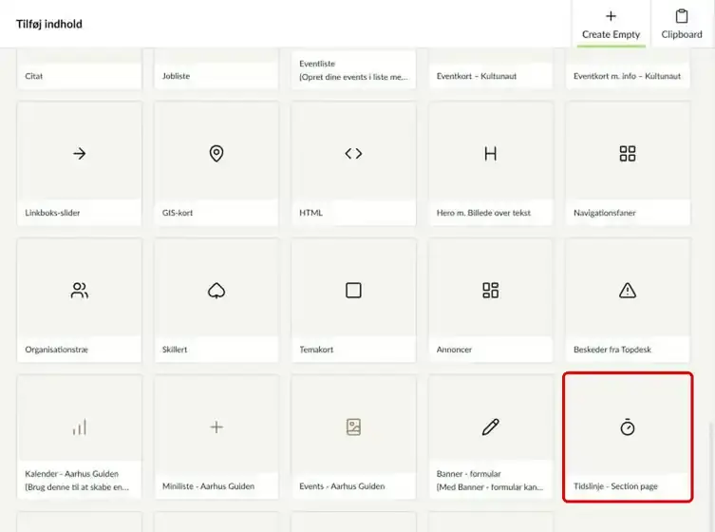The image size is (715, 532).
Task: Click the clipboard icon in the header
Action: [x=682, y=16]
